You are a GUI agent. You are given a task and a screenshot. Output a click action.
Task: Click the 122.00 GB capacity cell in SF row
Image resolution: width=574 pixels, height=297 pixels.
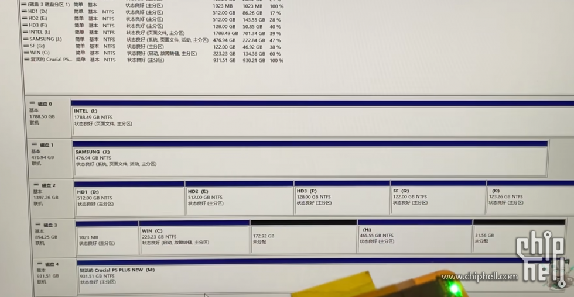click(224, 47)
